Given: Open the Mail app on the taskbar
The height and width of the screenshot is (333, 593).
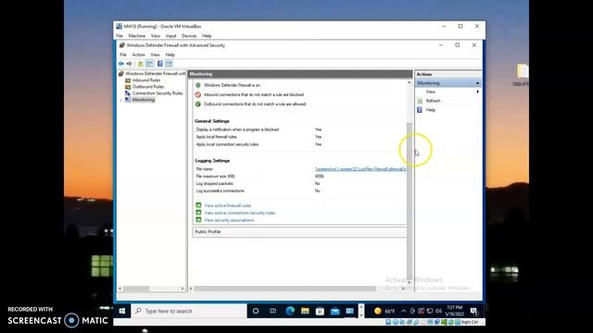Looking at the screenshot, I should 335,311.
